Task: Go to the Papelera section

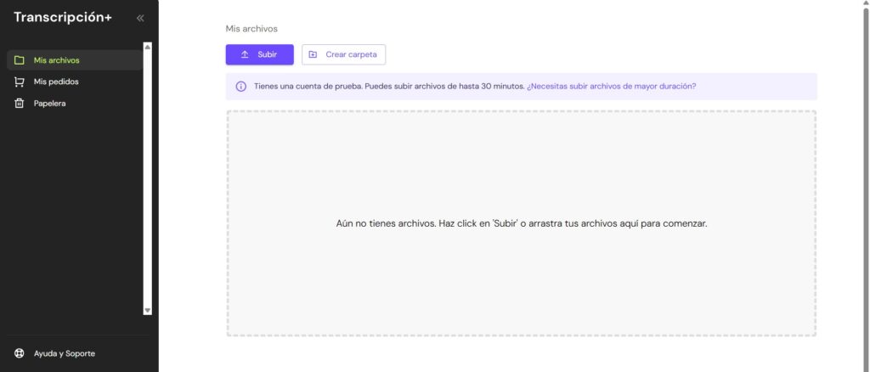Action: 49,104
